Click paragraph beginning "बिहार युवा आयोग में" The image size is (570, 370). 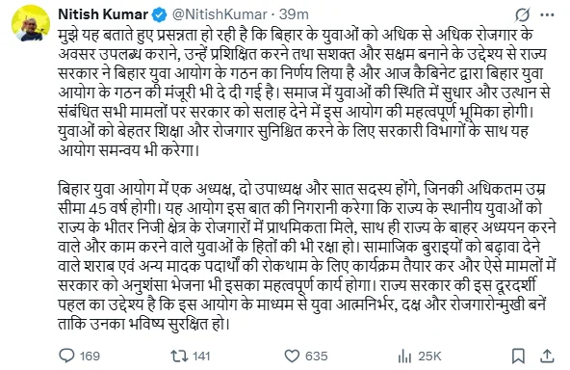307,256
